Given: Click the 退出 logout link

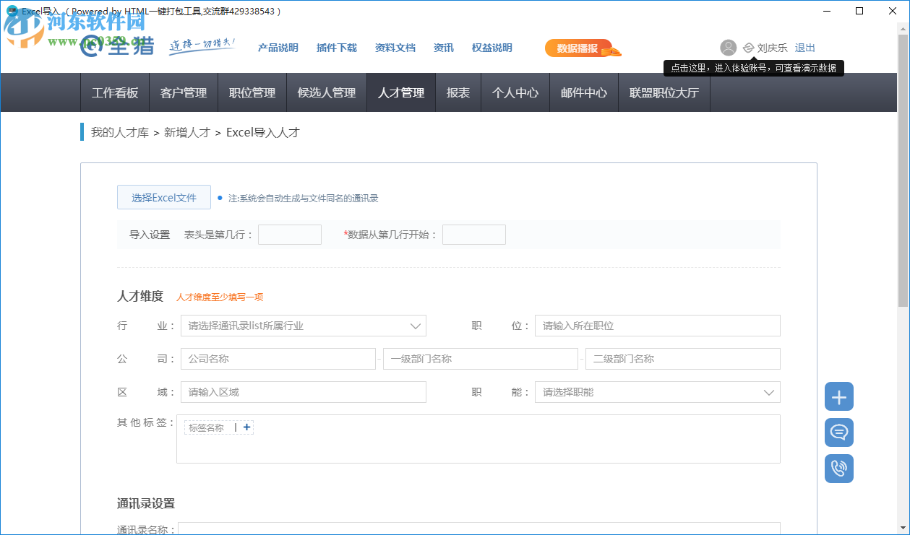Looking at the screenshot, I should point(804,48).
